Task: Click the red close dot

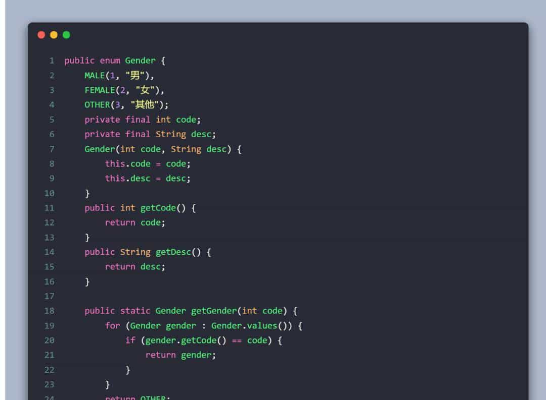Action: click(x=41, y=35)
